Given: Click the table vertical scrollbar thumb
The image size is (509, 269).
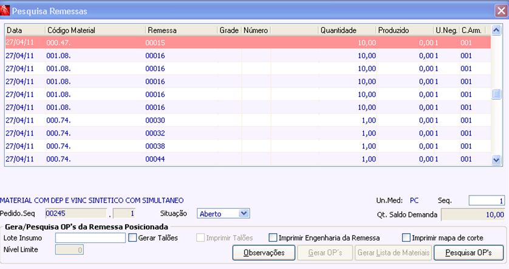Looking at the screenshot, I should [x=496, y=94].
